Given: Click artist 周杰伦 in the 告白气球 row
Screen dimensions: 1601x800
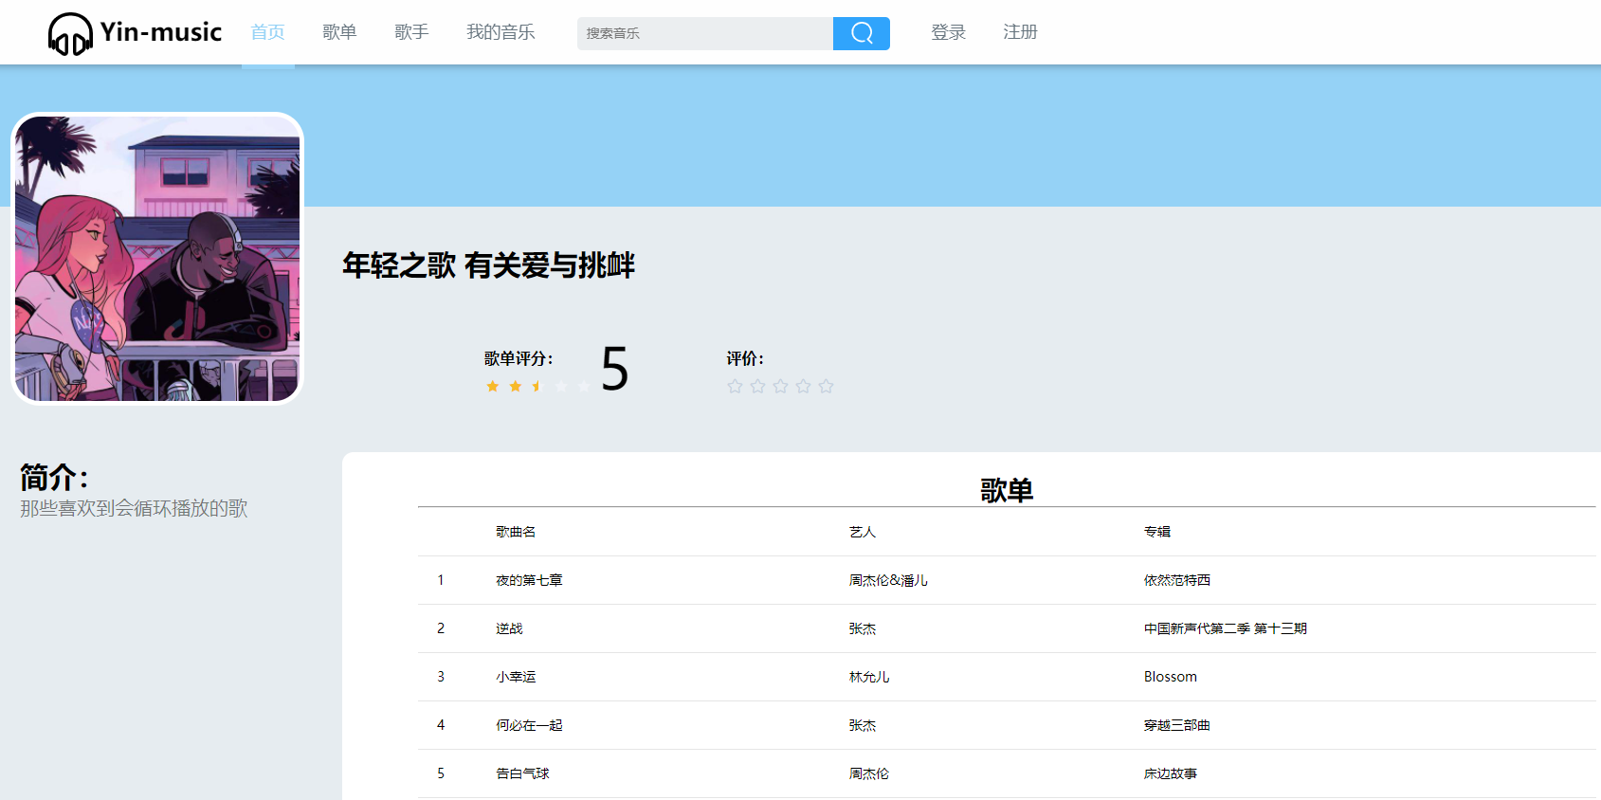Looking at the screenshot, I should (x=869, y=773).
